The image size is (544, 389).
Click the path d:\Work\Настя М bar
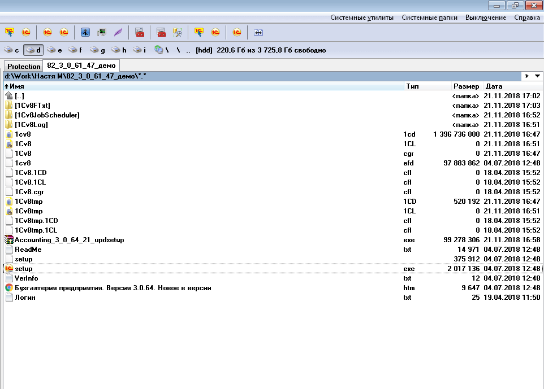(x=262, y=76)
